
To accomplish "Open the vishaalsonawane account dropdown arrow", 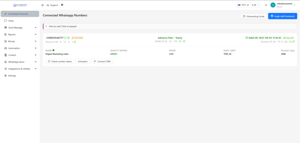I will click(295, 5).
